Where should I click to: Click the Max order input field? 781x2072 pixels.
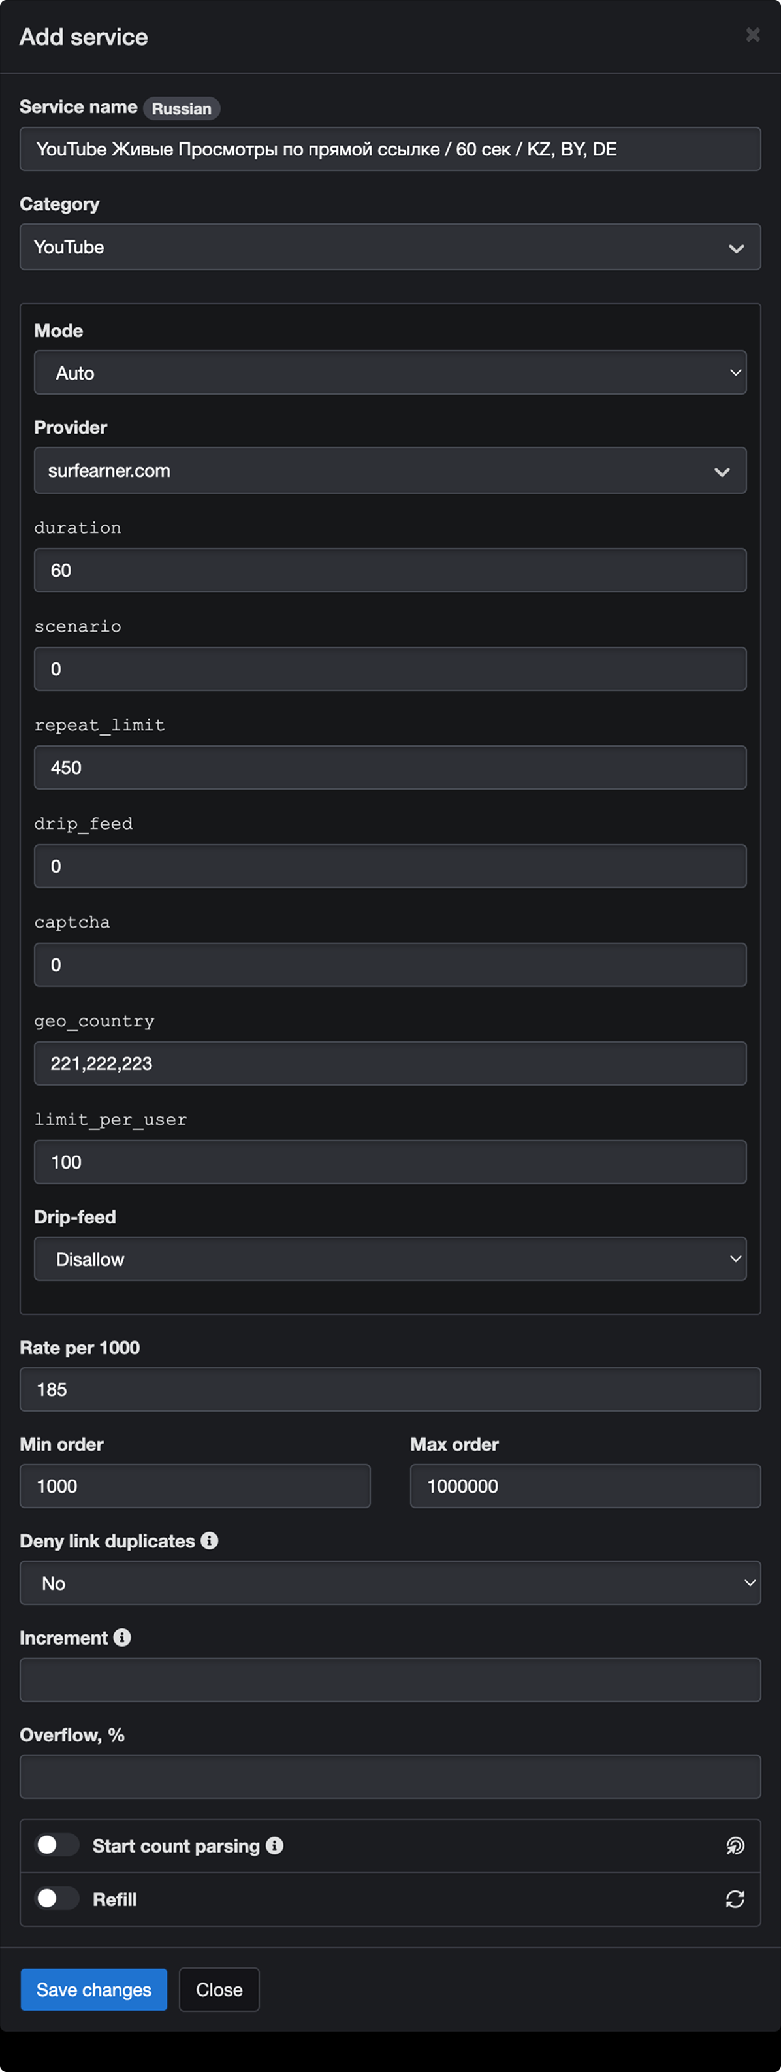[584, 1485]
